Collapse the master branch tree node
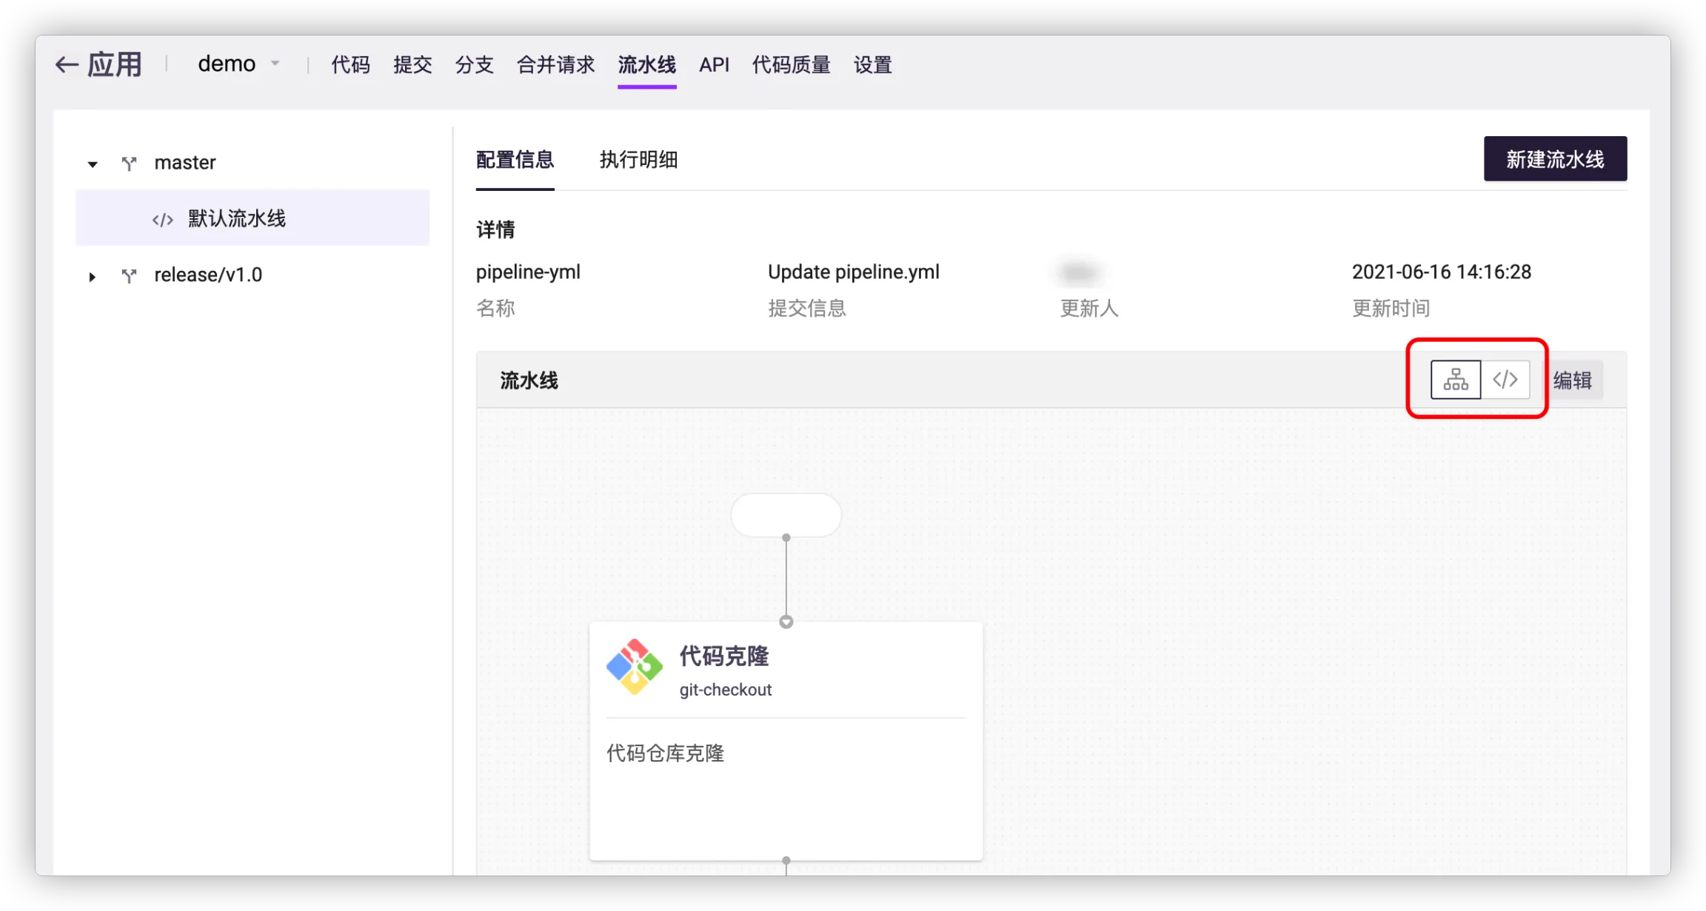 click(93, 164)
